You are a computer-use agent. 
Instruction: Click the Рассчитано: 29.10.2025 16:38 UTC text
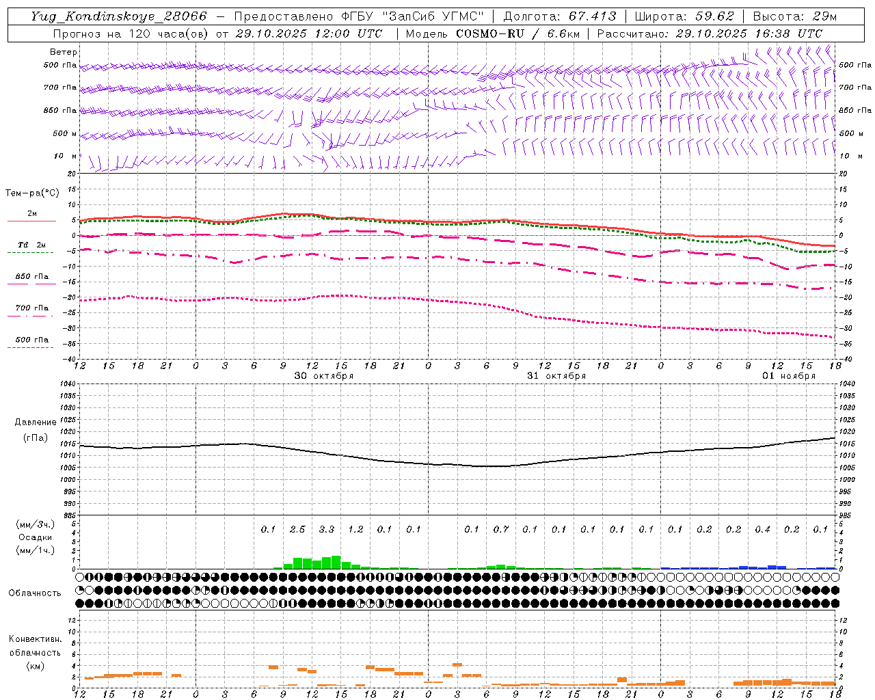coord(710,33)
